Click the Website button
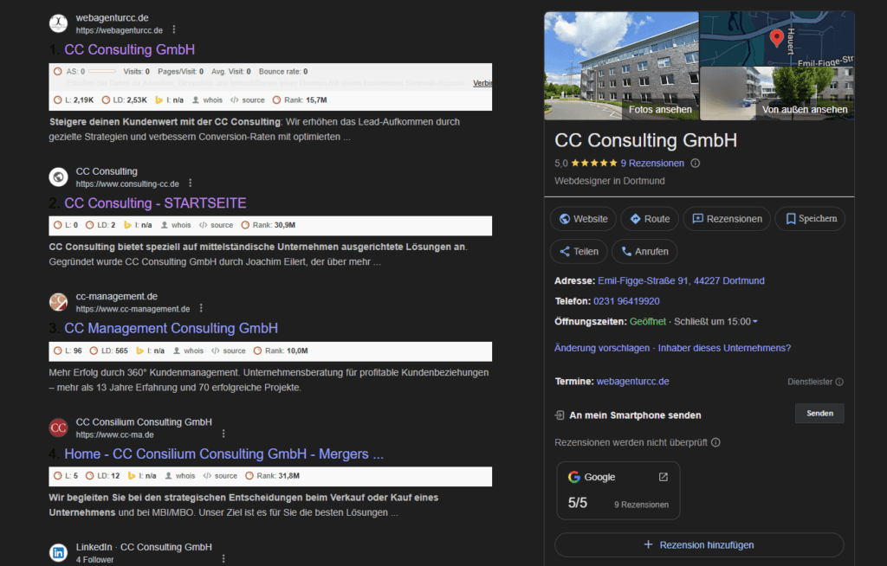The height and width of the screenshot is (566, 887). (583, 219)
